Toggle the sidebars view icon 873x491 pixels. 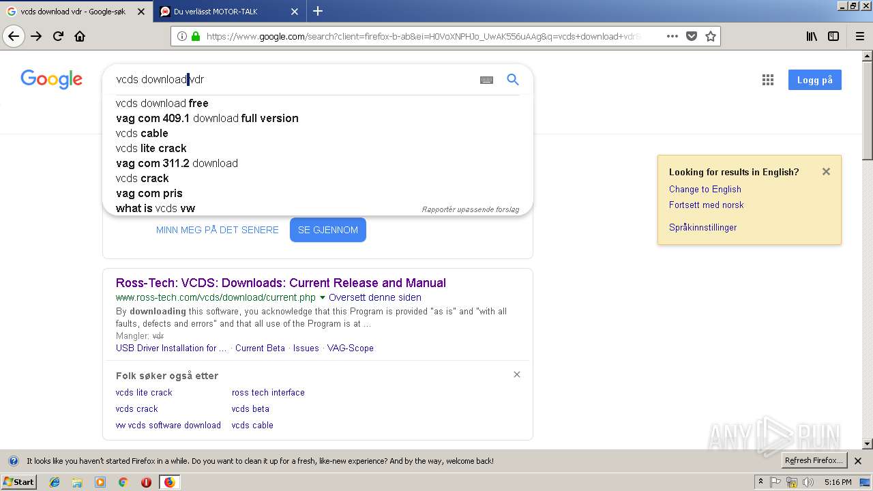(x=833, y=36)
